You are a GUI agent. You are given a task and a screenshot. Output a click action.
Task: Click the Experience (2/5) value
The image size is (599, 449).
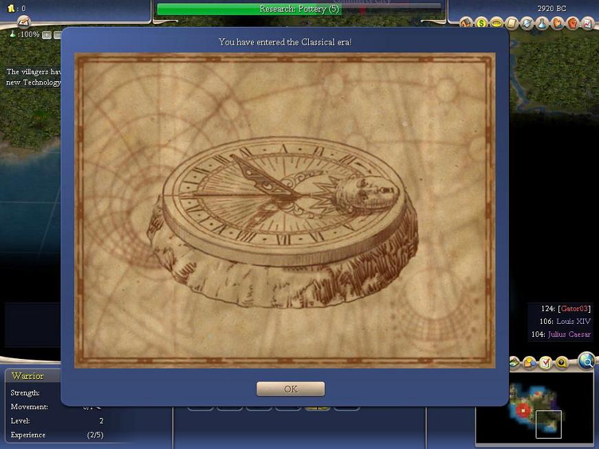(x=95, y=435)
